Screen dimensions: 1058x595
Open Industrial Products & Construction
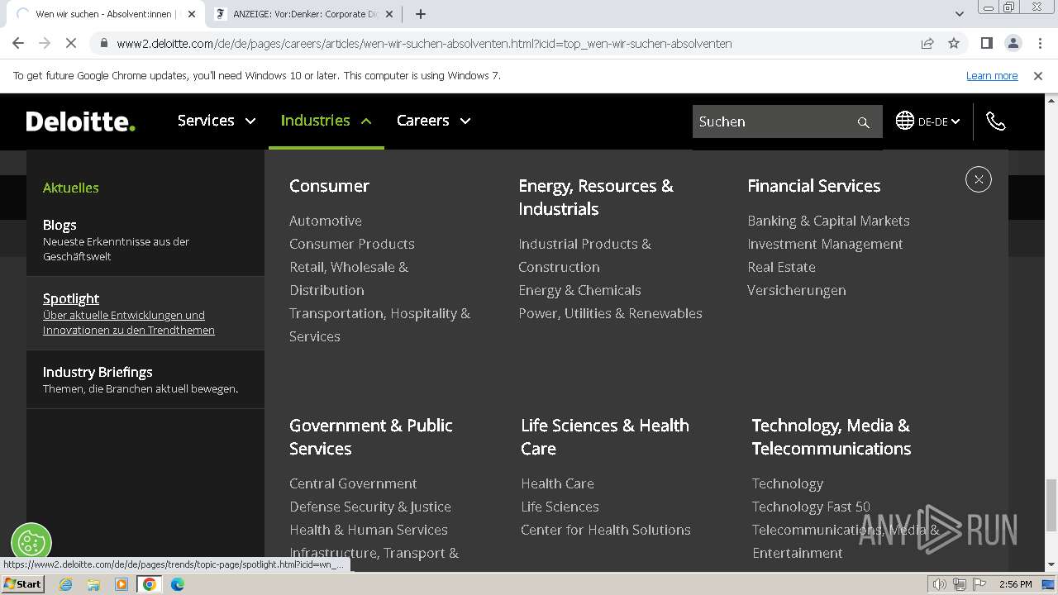585,255
